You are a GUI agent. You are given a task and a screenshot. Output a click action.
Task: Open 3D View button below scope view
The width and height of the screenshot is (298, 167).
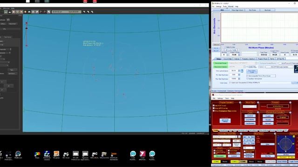[286, 154]
